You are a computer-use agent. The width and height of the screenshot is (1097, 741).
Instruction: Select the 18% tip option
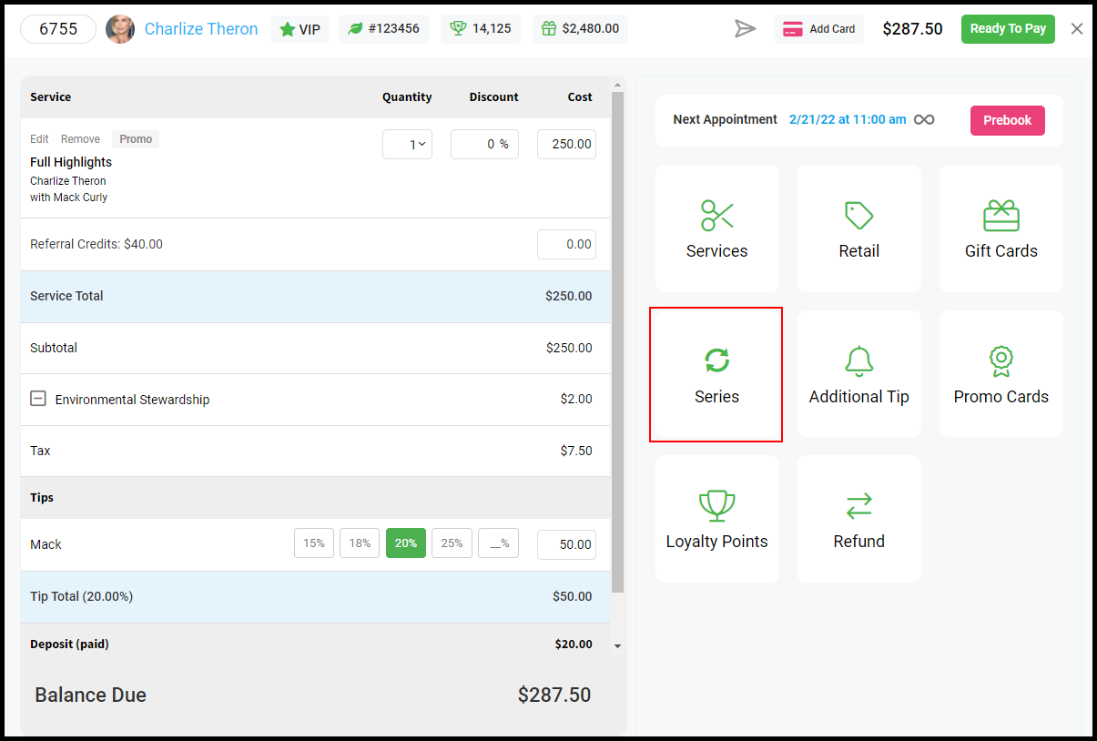pos(360,543)
